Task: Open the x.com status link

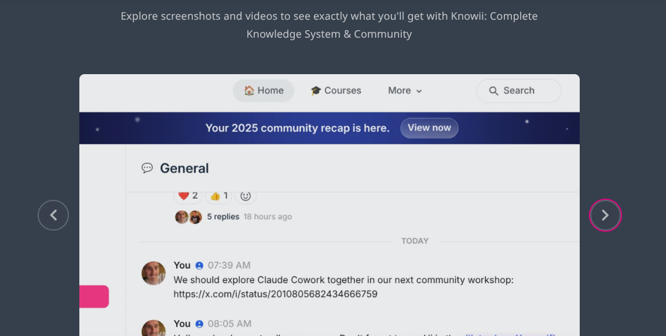Action: coord(276,294)
